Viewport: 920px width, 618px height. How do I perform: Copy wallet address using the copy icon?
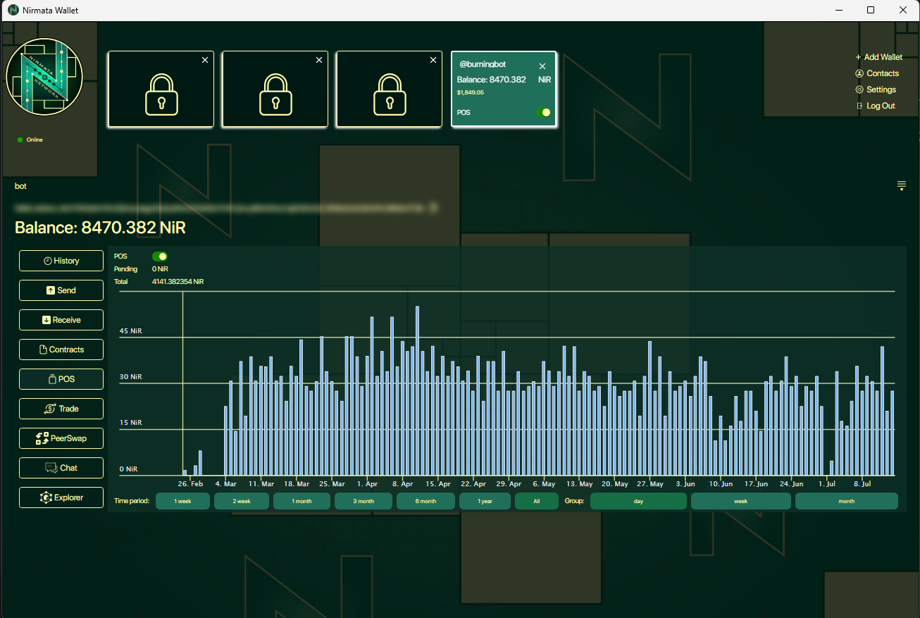(x=434, y=208)
